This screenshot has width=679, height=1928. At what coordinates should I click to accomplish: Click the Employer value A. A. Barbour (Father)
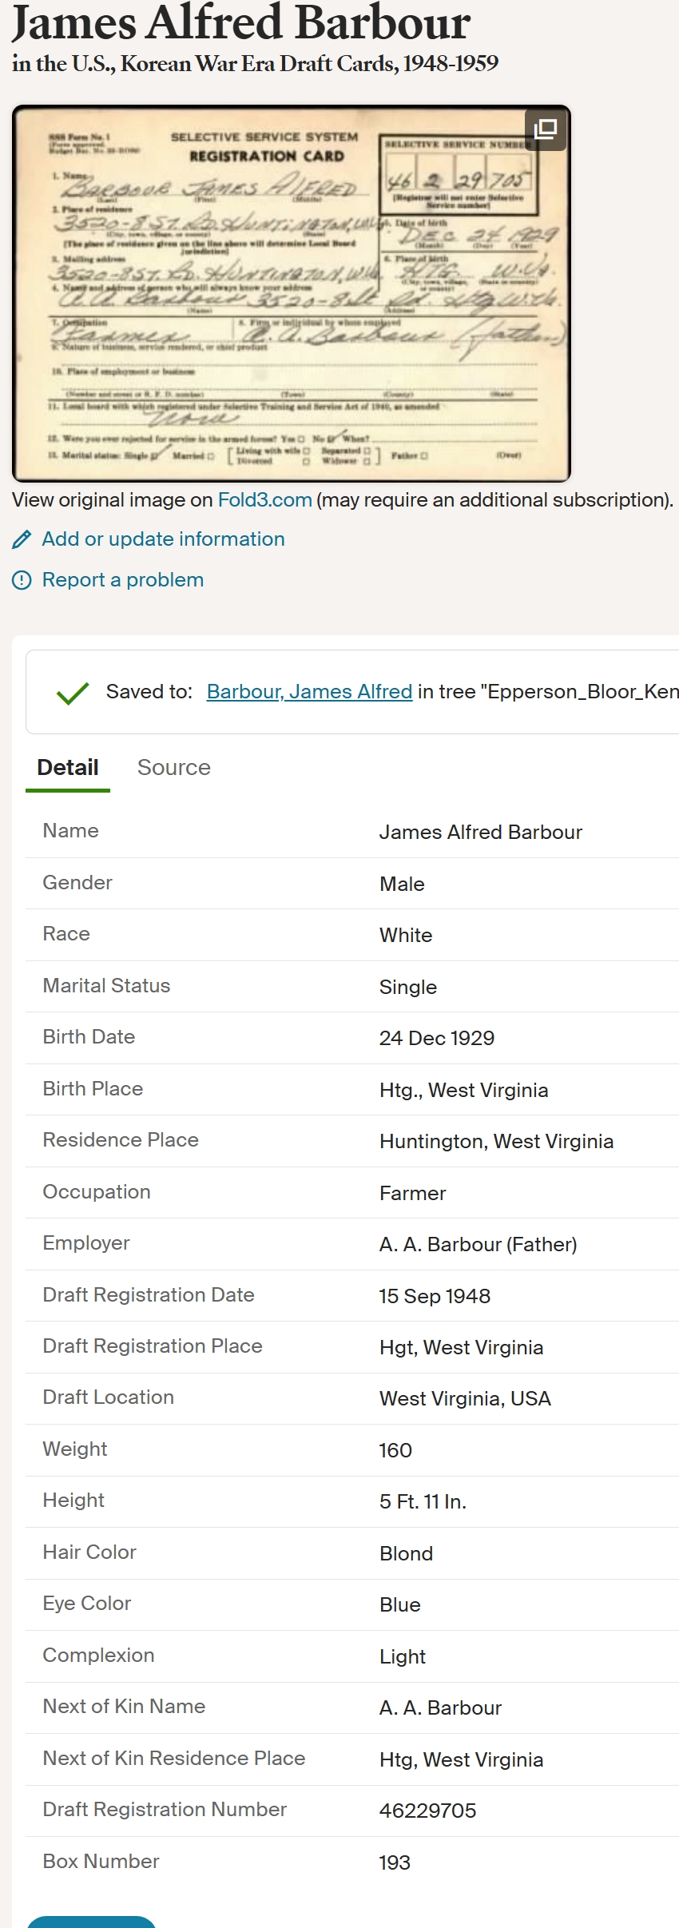point(478,1244)
